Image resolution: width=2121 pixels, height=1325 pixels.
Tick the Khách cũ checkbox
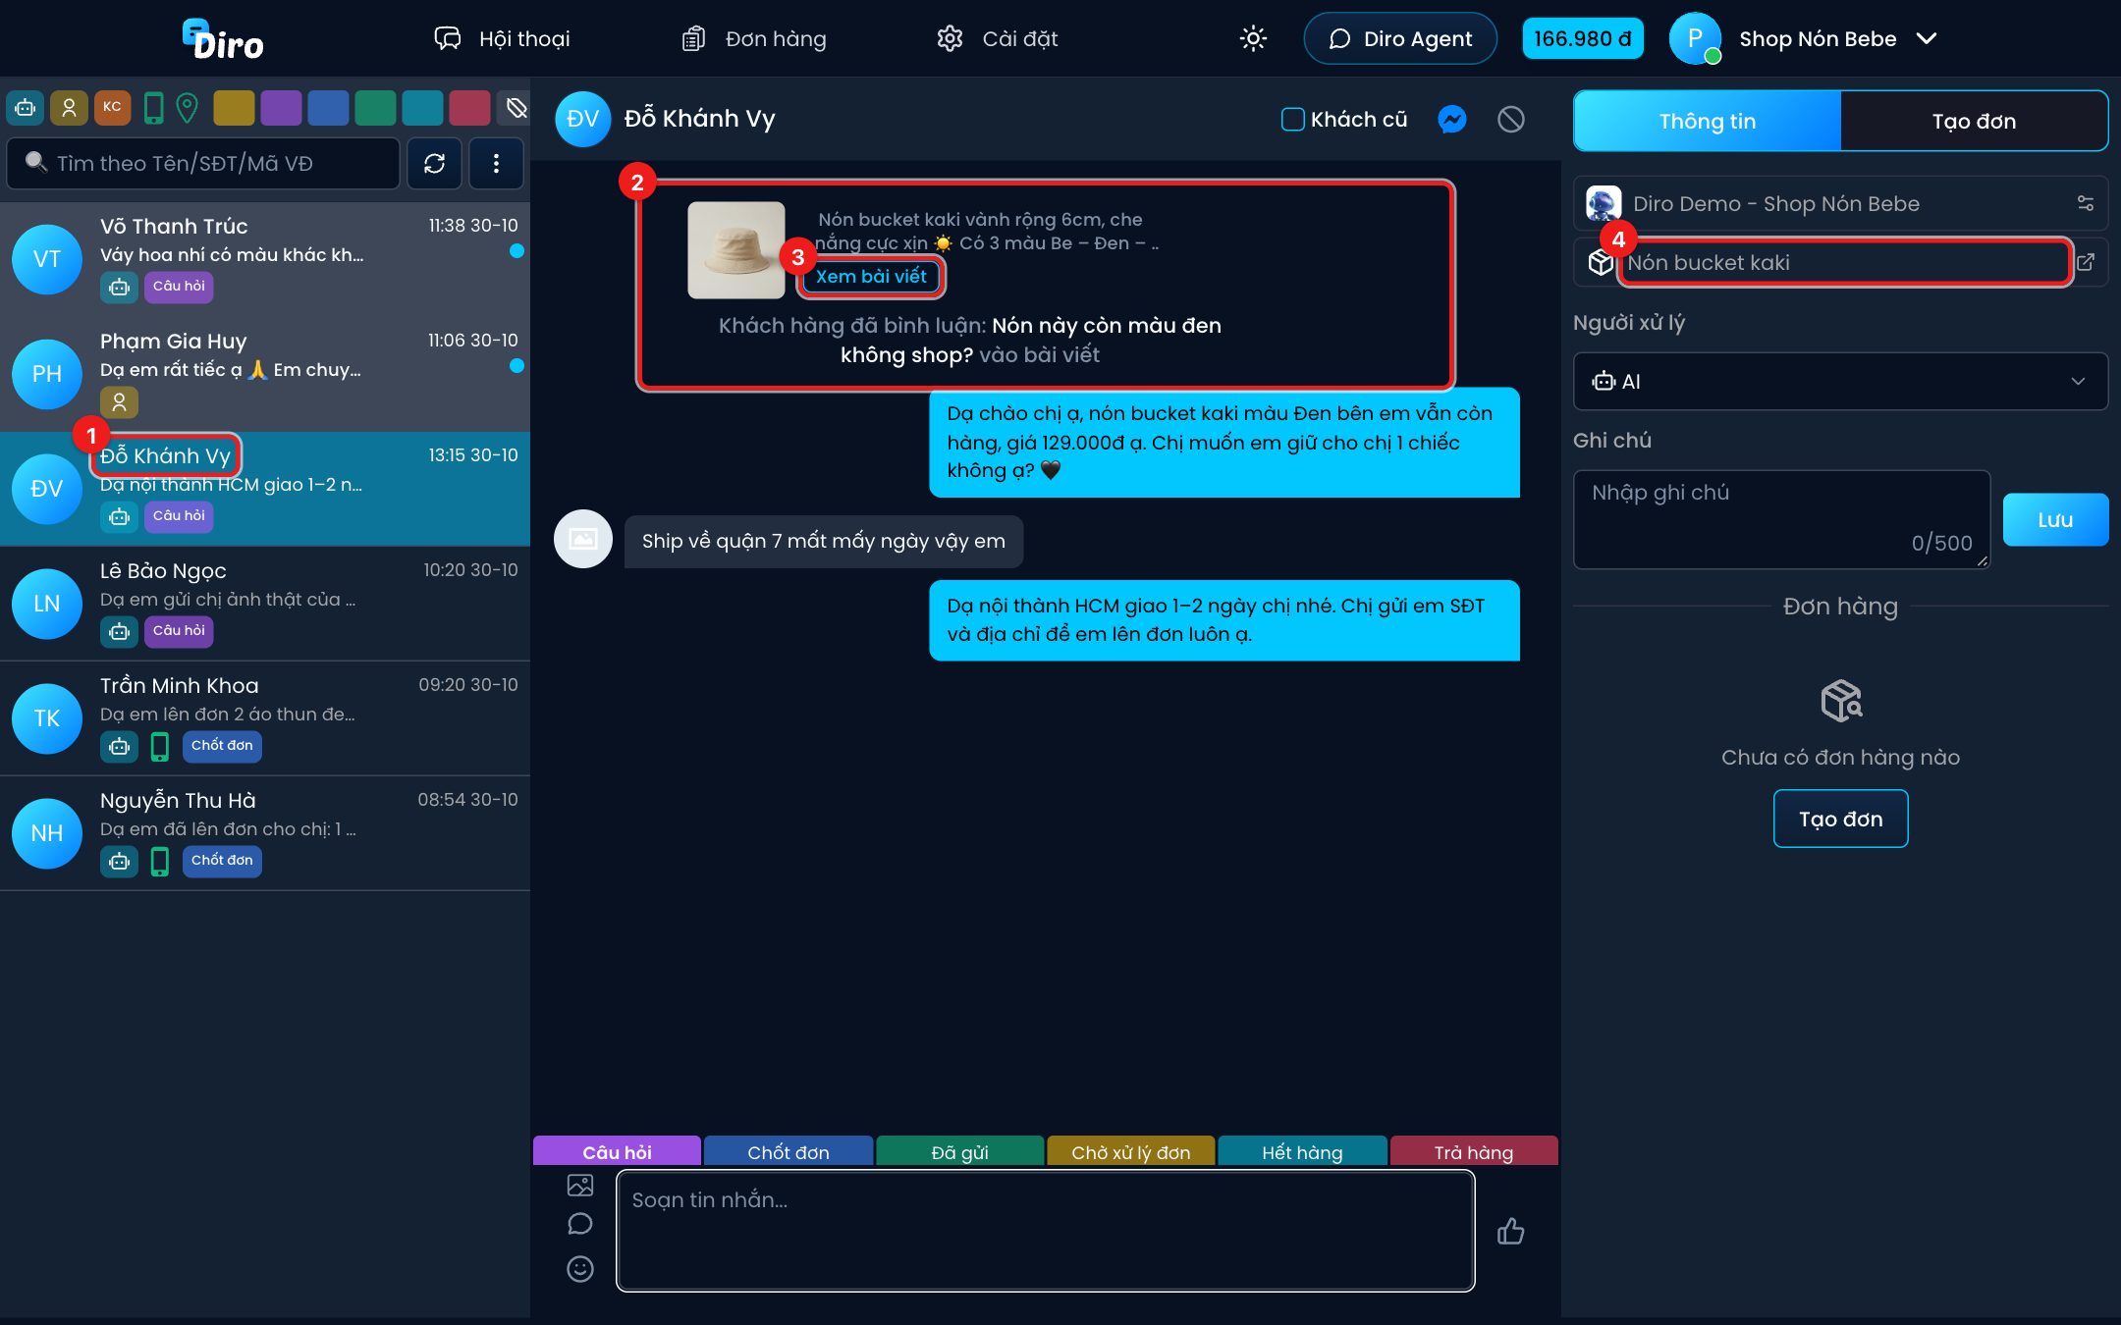(1292, 119)
